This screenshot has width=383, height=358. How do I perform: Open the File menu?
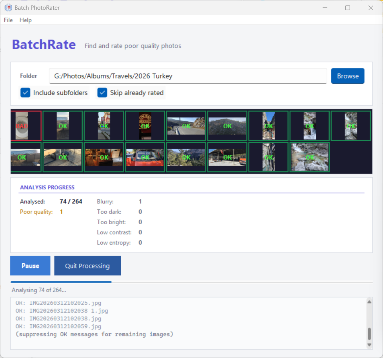pyautogui.click(x=8, y=20)
